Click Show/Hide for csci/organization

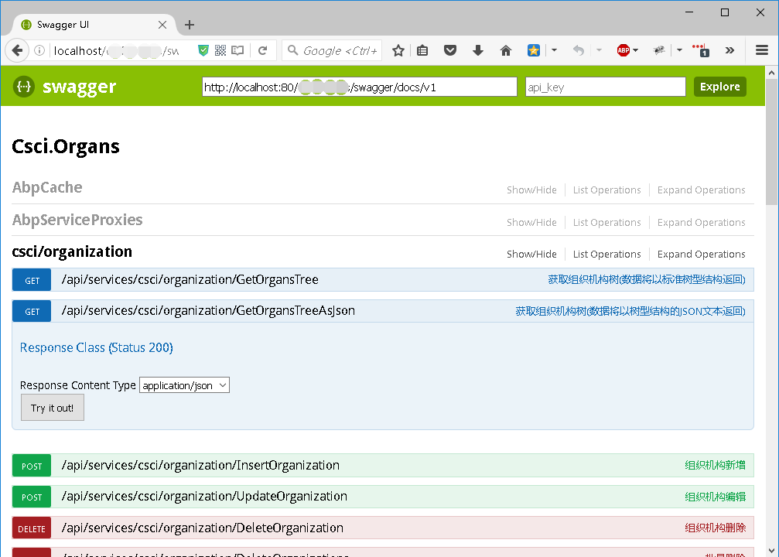point(531,254)
